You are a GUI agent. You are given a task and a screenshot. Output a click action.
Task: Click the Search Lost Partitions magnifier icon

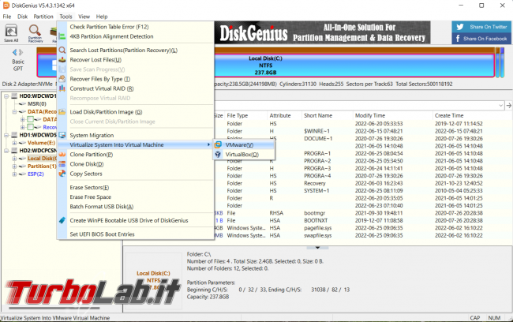tap(62, 50)
